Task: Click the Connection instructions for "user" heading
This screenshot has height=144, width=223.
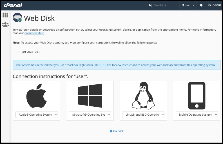Action: tap(50, 76)
